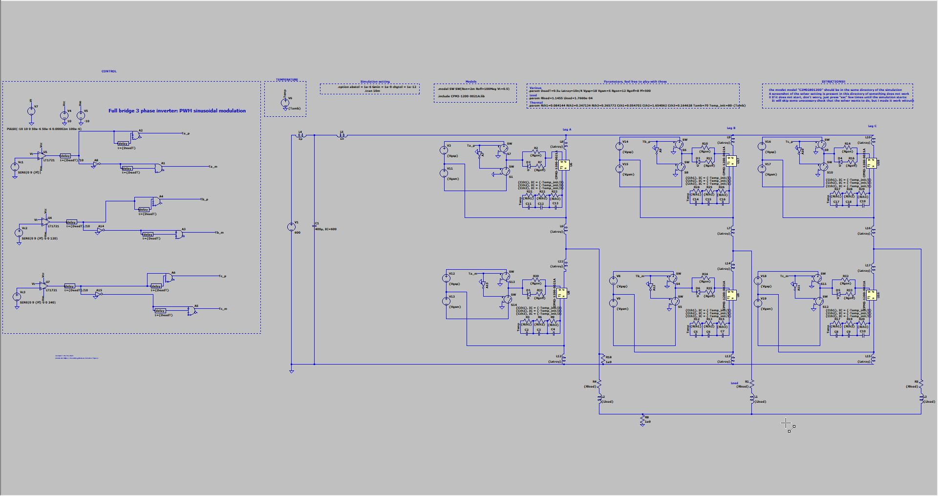The width and height of the screenshot is (938, 496).
Task: Select load inductor L2
Action: [x=599, y=399]
